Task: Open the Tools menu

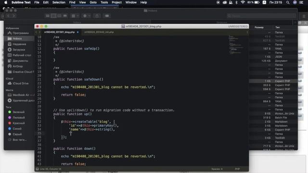Action: pos(104,2)
